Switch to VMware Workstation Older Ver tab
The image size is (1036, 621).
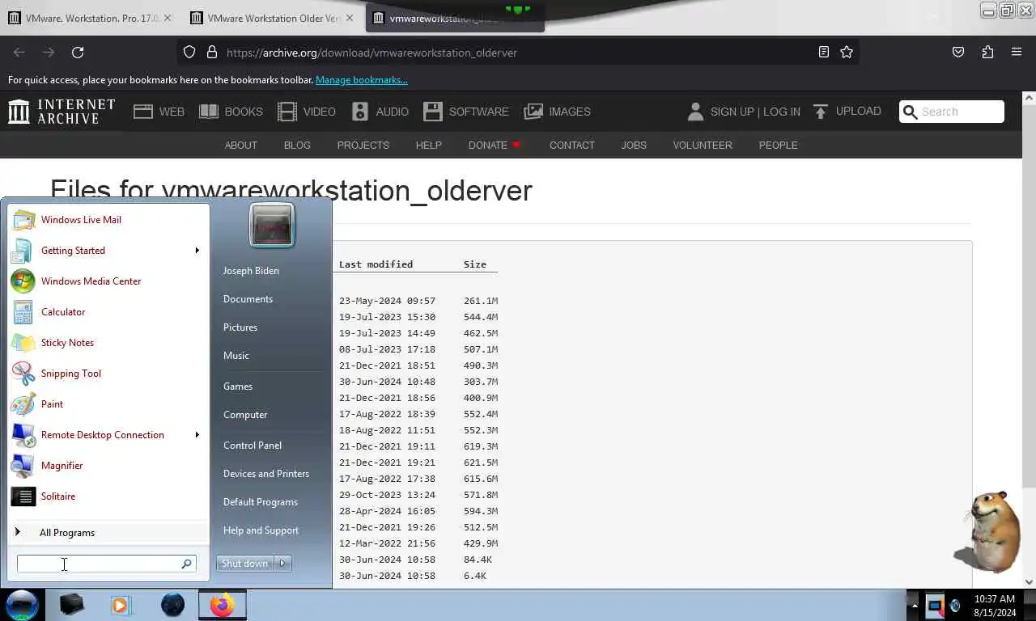pos(271,18)
